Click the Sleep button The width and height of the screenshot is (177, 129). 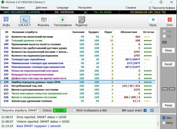tap(168, 50)
